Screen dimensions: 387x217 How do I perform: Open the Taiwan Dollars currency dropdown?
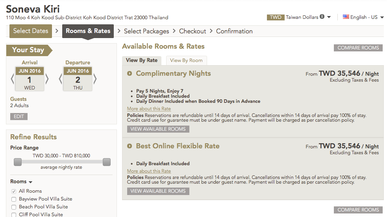tap(329, 17)
